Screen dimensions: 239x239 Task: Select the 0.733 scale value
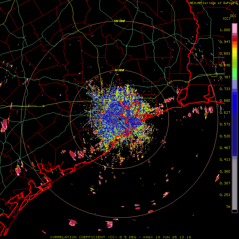pyautogui.click(x=225, y=89)
